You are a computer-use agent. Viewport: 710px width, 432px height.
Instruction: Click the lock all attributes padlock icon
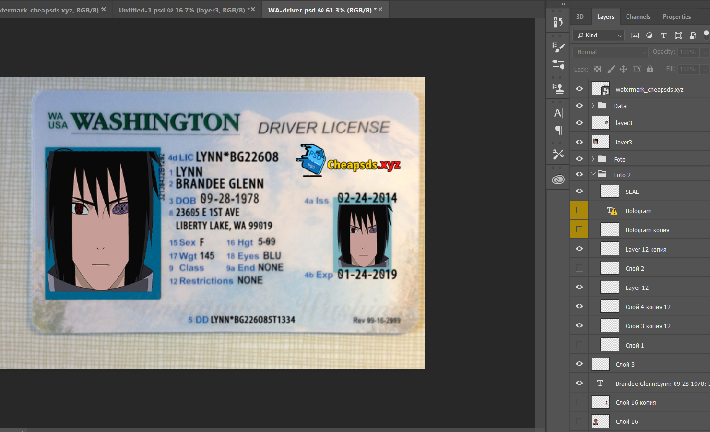coord(650,69)
